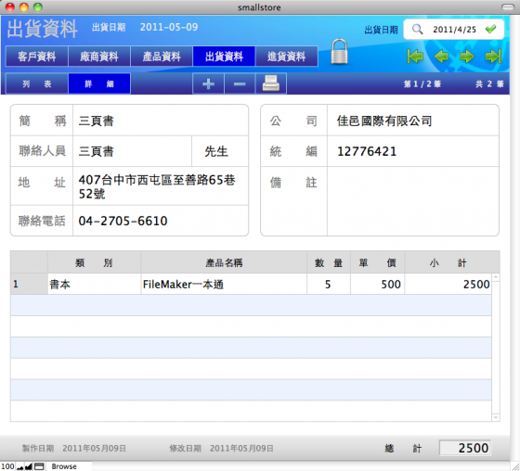Click the 2011/4/25 search date field
This screenshot has width=520, height=471.
tap(454, 30)
